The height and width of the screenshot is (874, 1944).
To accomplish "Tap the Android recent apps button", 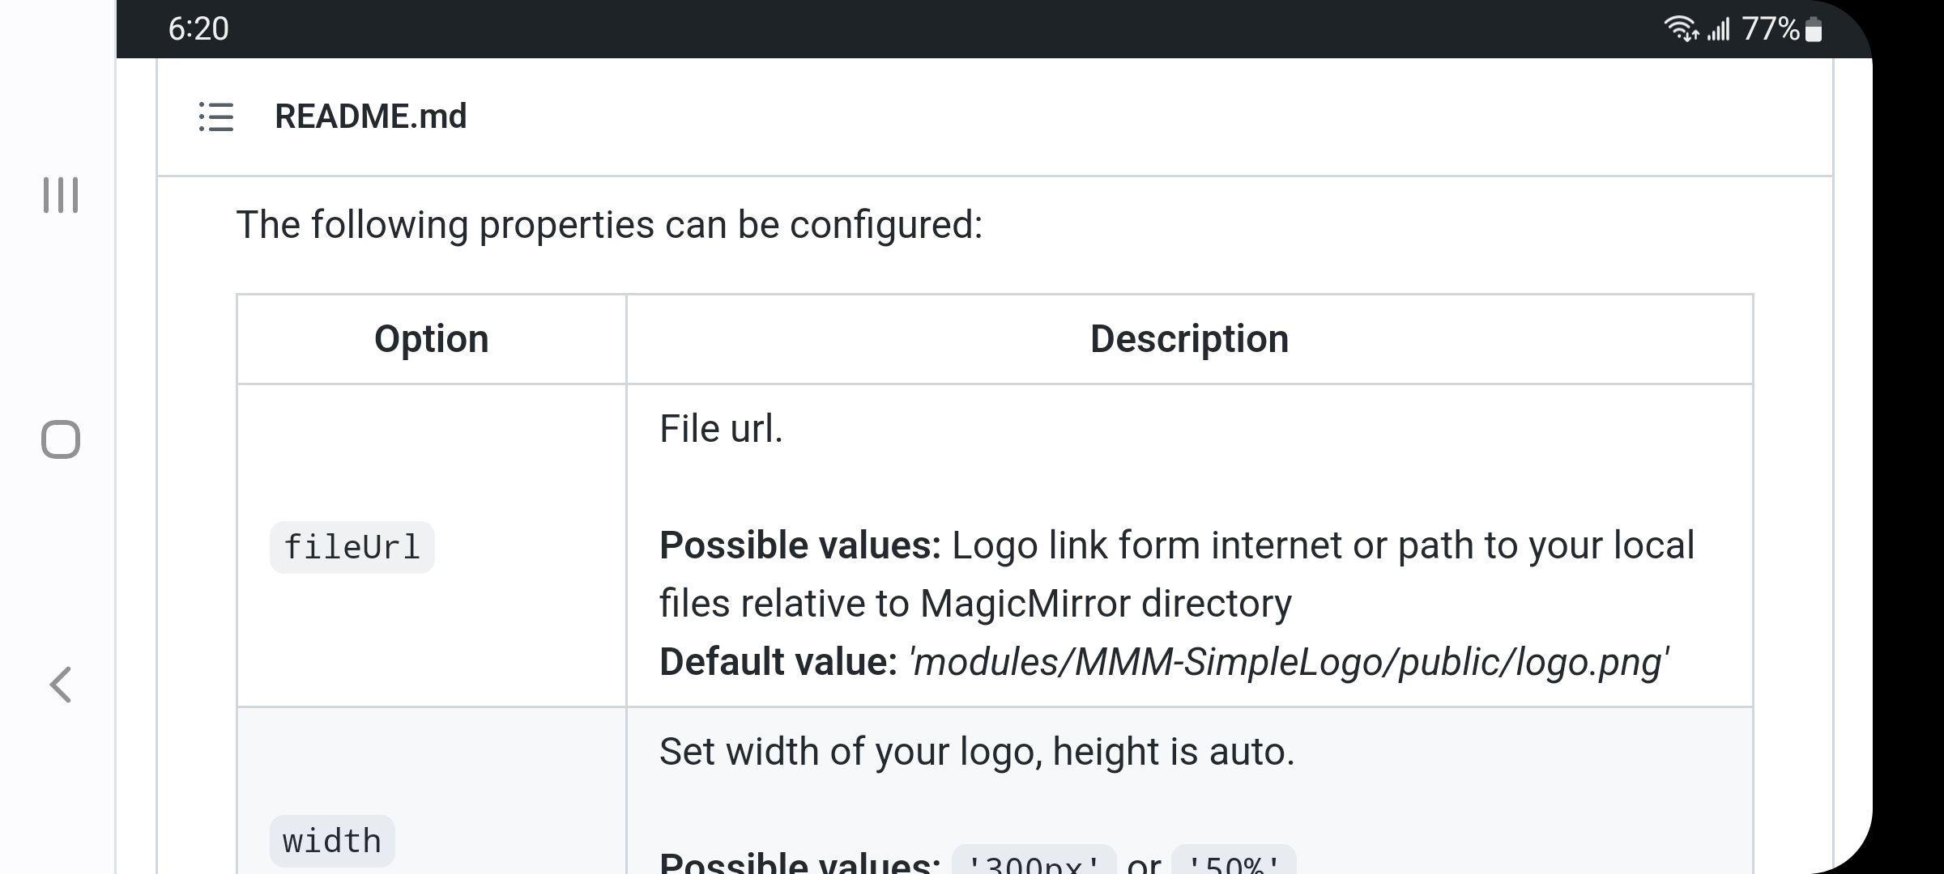I will pyautogui.click(x=61, y=195).
